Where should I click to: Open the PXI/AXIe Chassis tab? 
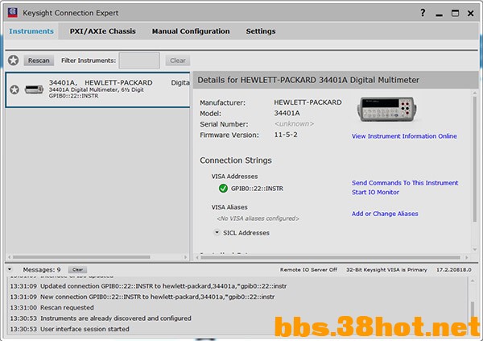[102, 31]
